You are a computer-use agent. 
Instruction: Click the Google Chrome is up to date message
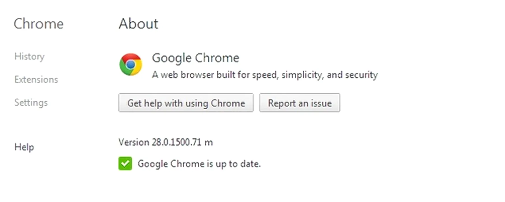point(199,164)
